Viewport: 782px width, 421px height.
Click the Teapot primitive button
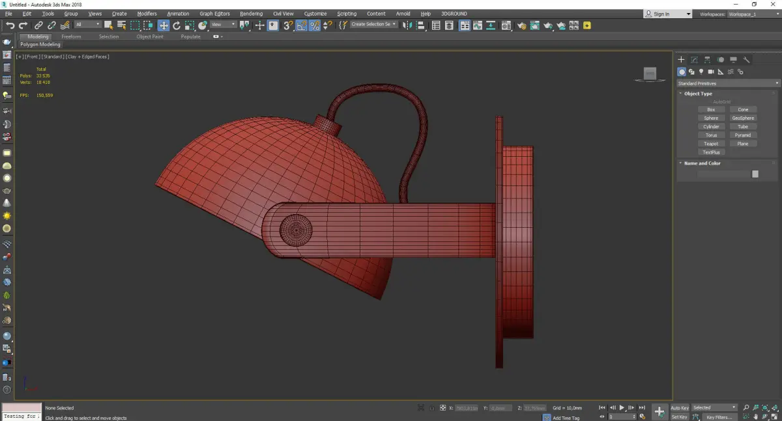[x=711, y=144]
